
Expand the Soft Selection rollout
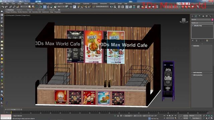point(198,73)
